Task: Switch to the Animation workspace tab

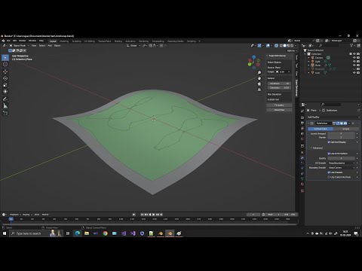Action: (130, 41)
